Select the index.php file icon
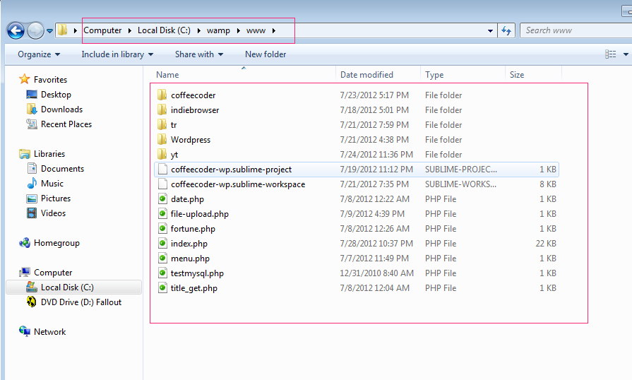632x380 pixels. 162,244
